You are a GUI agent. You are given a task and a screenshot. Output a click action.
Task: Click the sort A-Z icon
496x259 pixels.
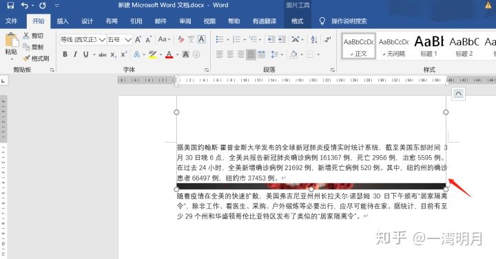pos(314,39)
